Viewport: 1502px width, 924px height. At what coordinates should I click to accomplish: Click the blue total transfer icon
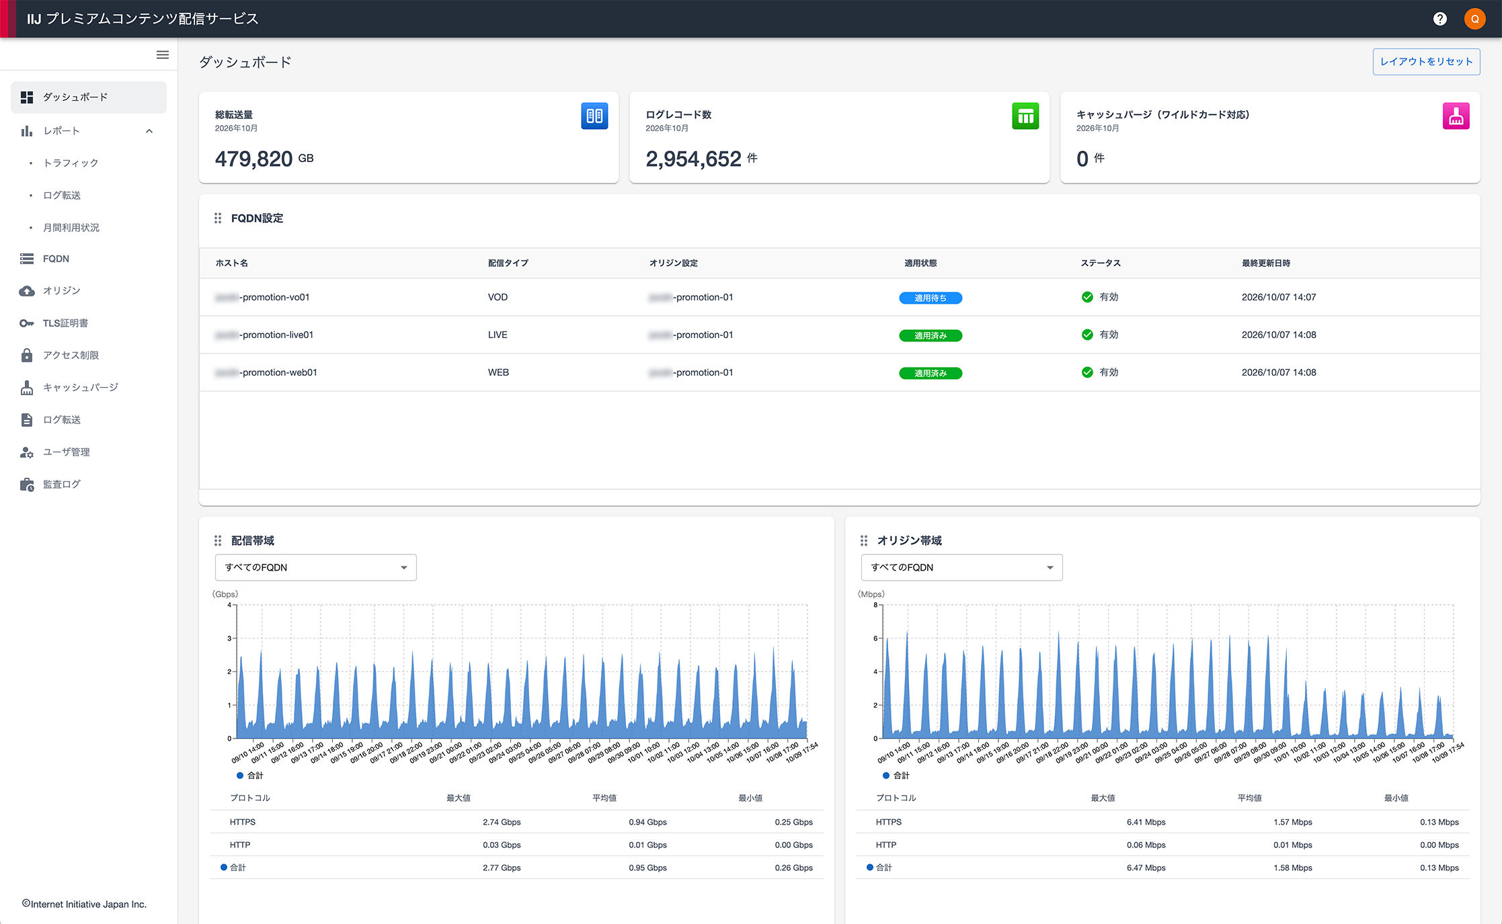pyautogui.click(x=594, y=116)
